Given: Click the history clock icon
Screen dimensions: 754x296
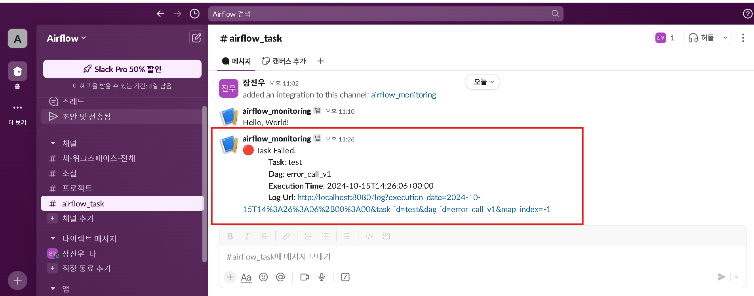Looking at the screenshot, I should [x=194, y=14].
